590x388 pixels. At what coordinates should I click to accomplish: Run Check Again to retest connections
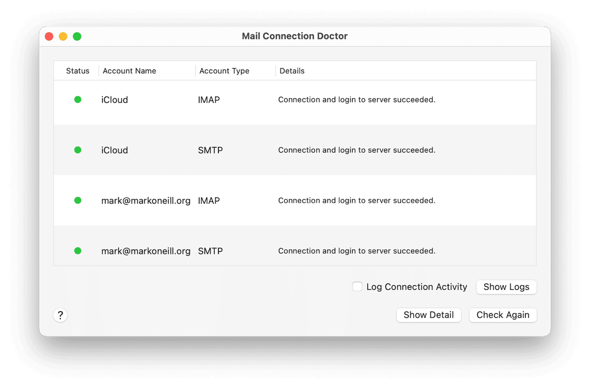503,315
